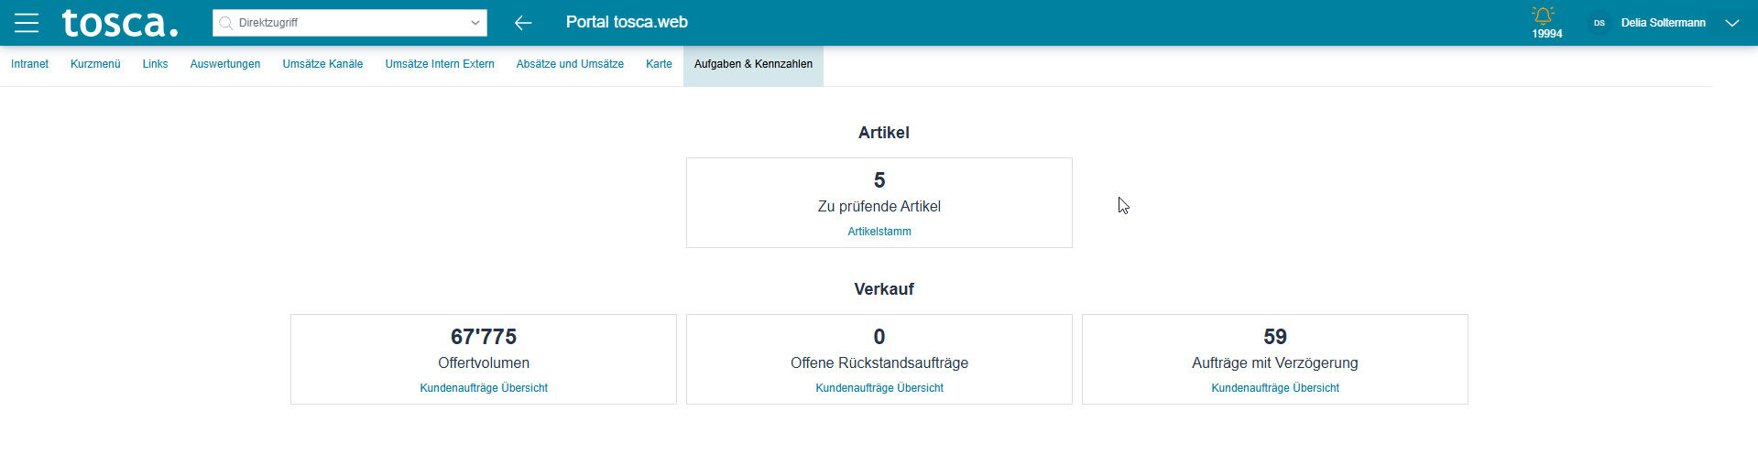The image size is (1758, 465).
Task: Open Kundenaufträge Übersicht under Offertvolumen
Action: point(484,388)
